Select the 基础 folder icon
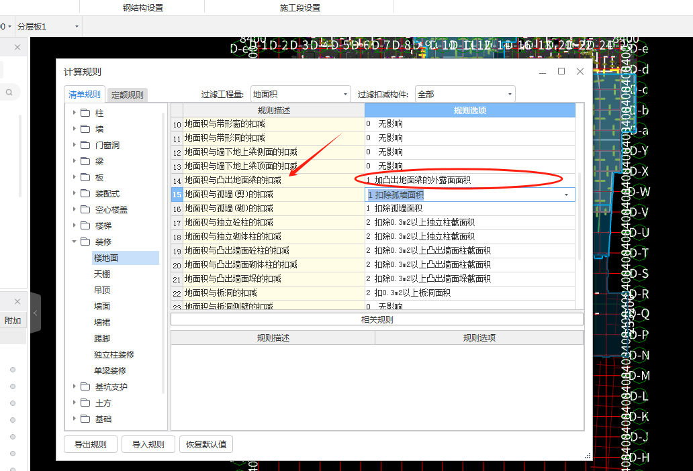 [86, 419]
